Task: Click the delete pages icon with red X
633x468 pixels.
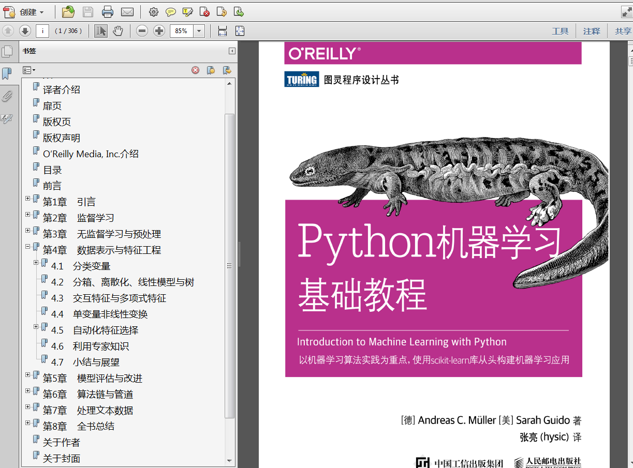Action: pyautogui.click(x=204, y=12)
